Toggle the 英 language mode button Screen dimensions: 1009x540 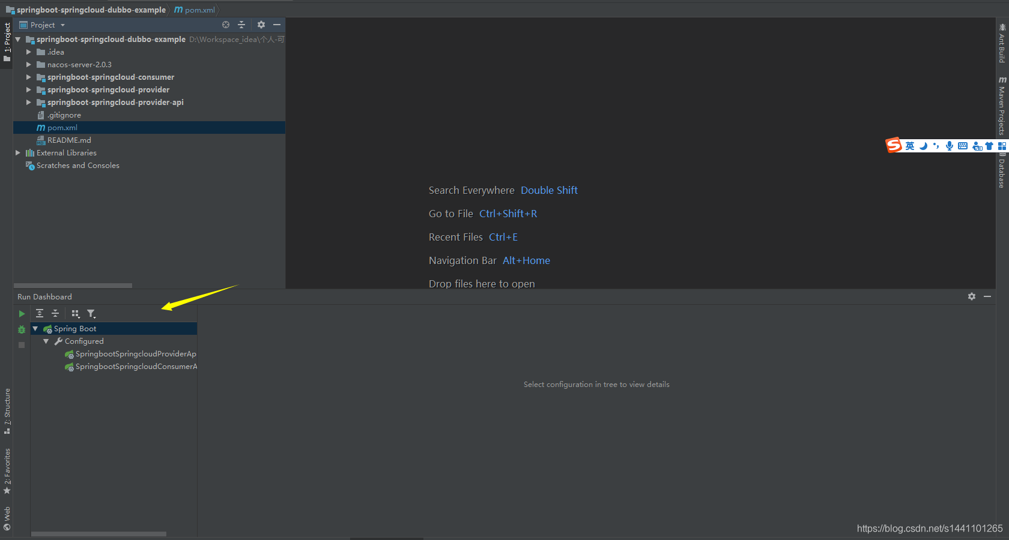pos(910,146)
